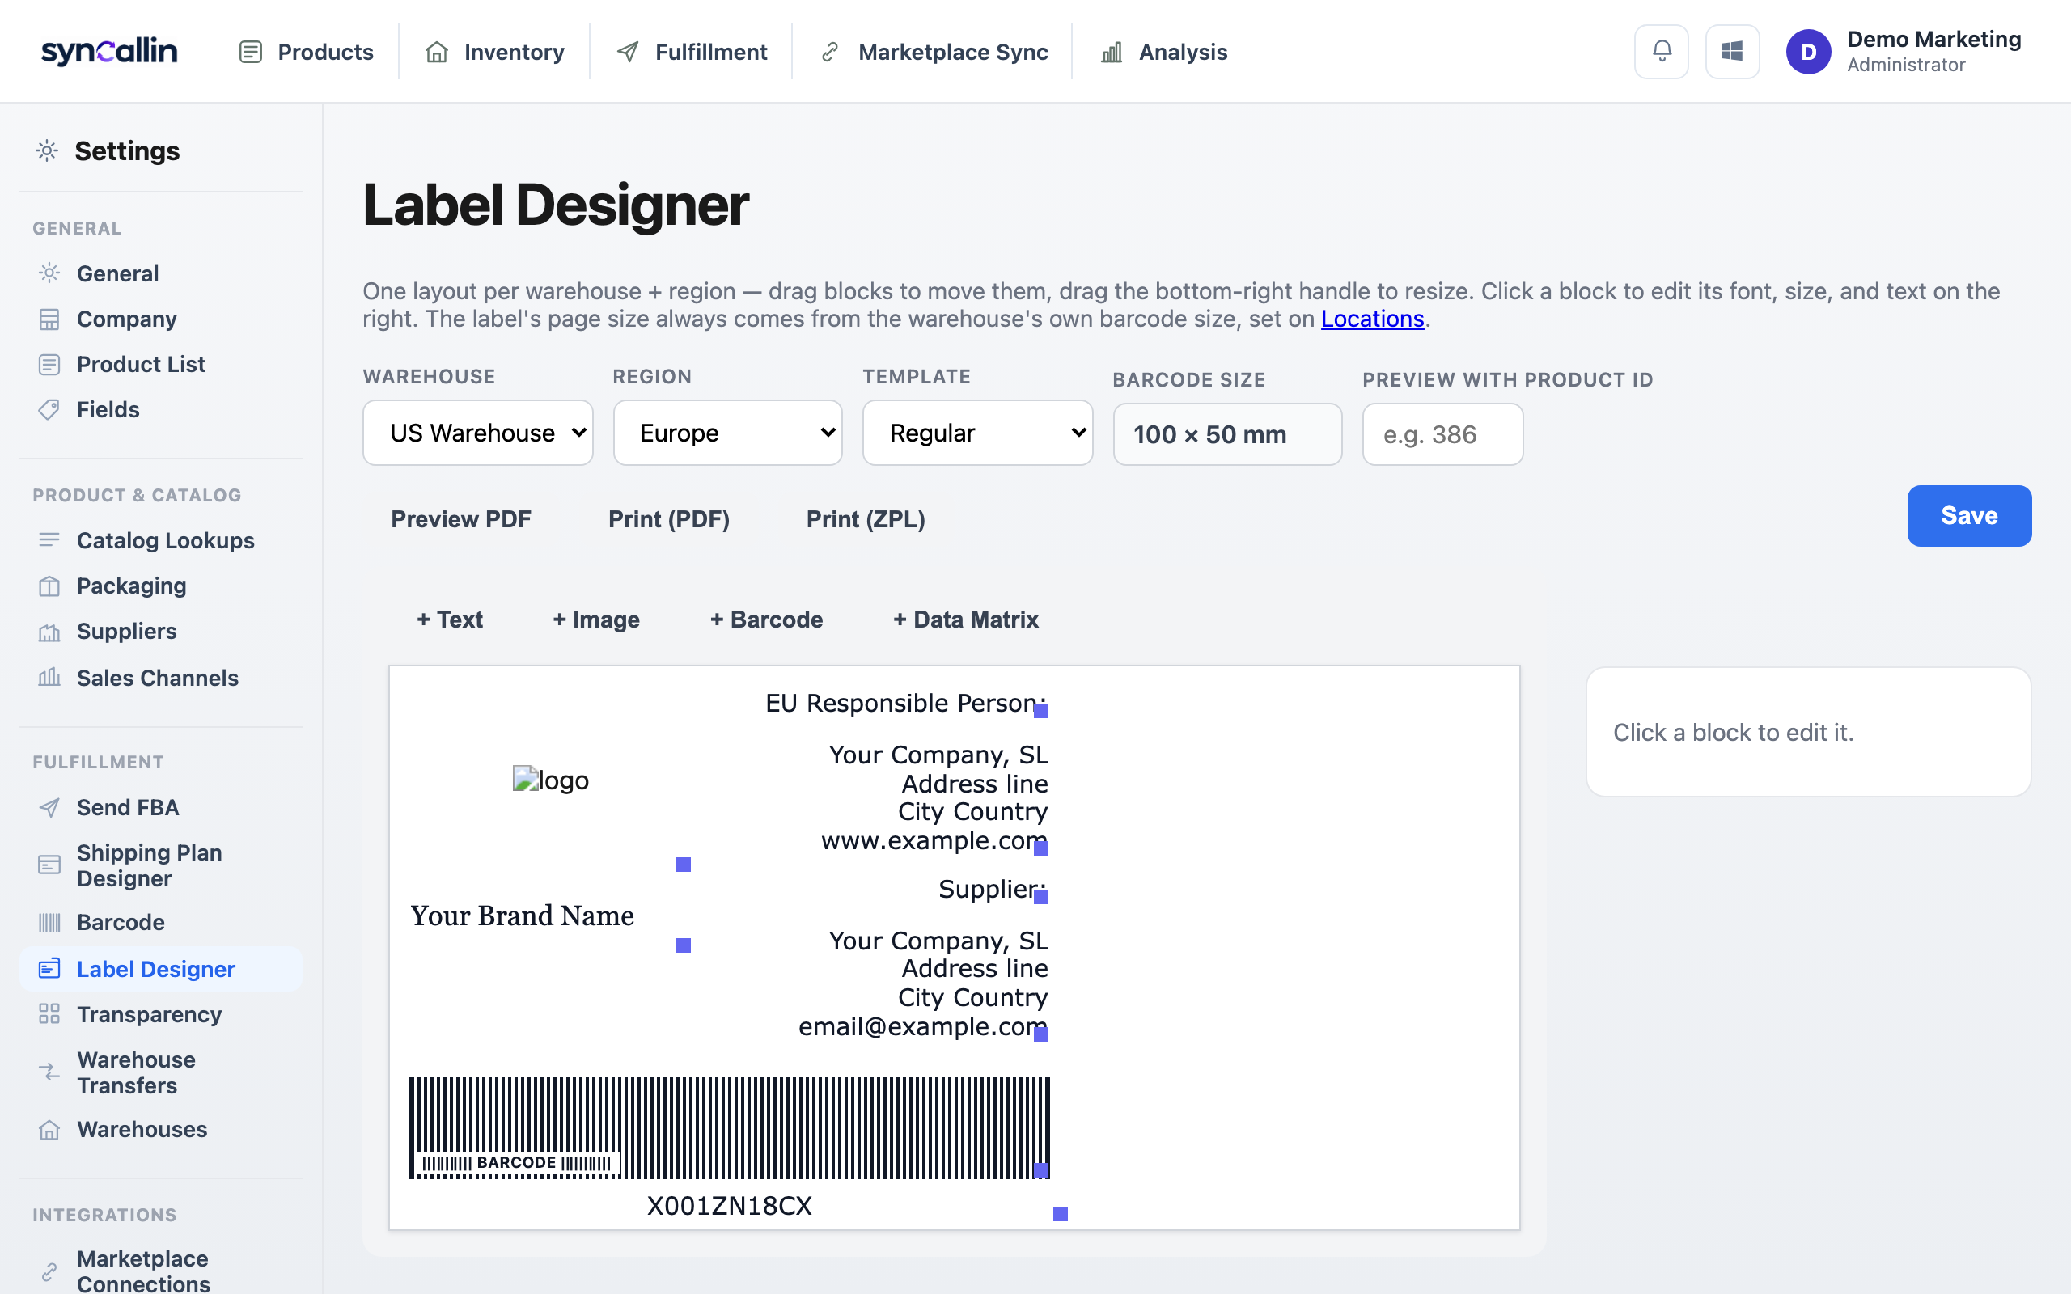Click the Save button

[x=1969, y=516]
